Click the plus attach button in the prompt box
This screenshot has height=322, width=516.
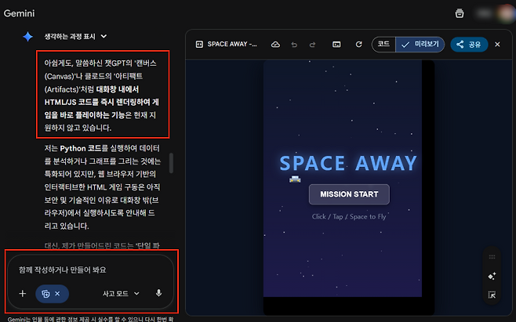(x=23, y=293)
